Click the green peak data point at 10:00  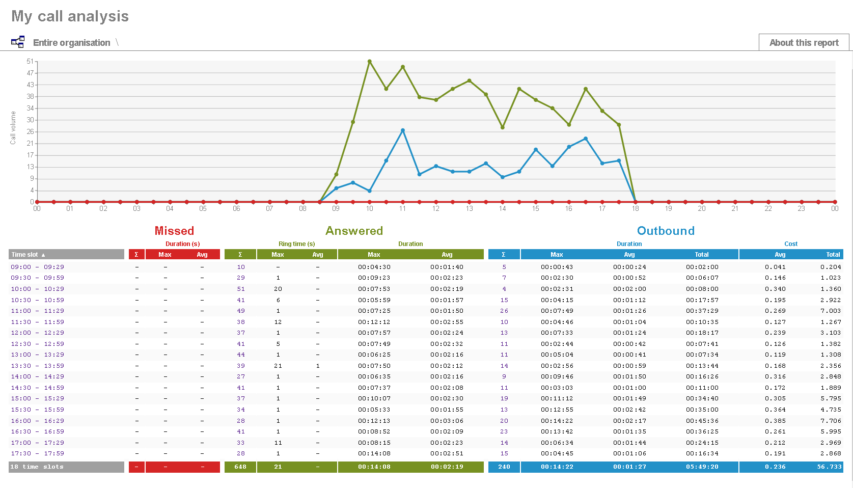pyautogui.click(x=369, y=61)
